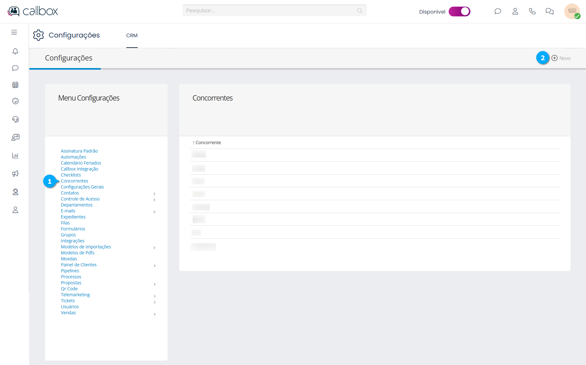Open the hamburger menu in sidebar
586x365 pixels.
tap(14, 32)
